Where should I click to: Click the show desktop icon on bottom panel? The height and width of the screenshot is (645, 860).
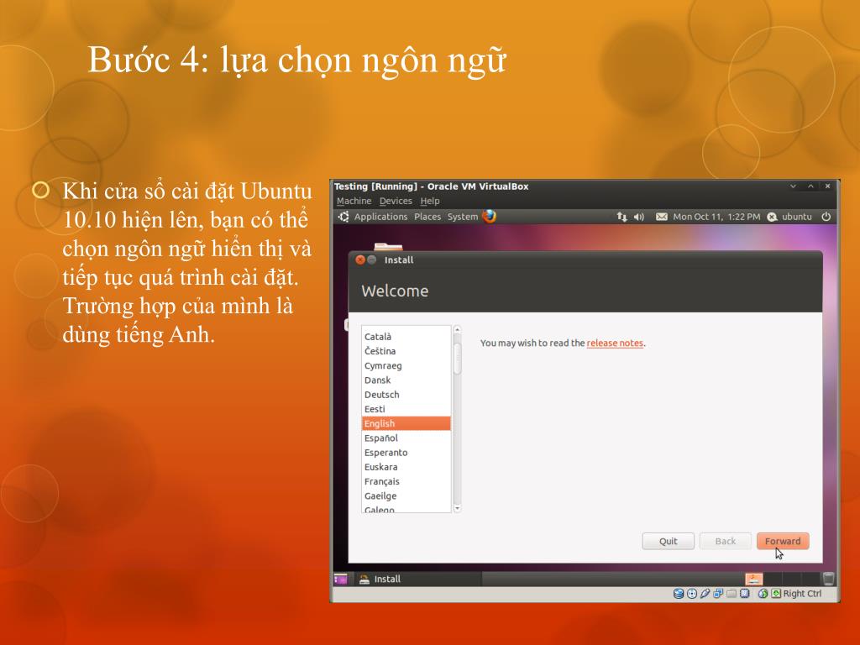pyautogui.click(x=341, y=579)
